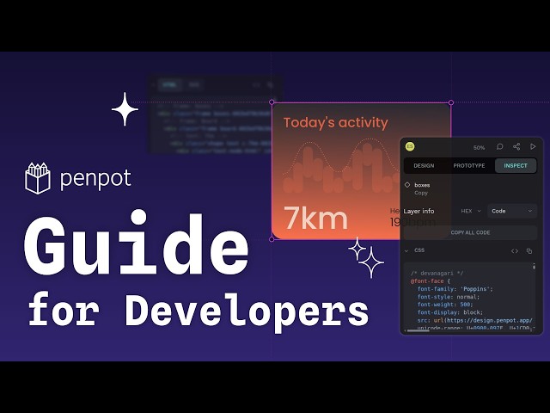The height and width of the screenshot is (413, 550).
Task: Click the font-display: block code line
Action: click(x=450, y=312)
